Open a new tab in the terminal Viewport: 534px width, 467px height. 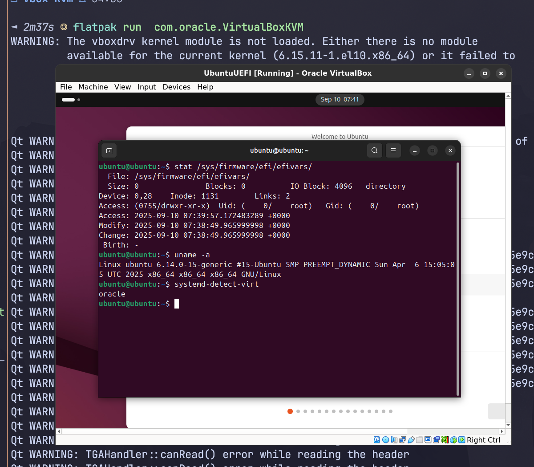109,150
